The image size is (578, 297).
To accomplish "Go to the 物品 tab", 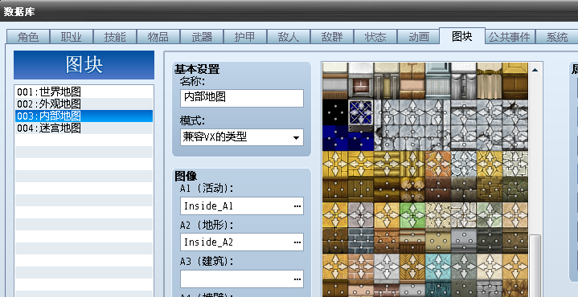I will 158,37.
